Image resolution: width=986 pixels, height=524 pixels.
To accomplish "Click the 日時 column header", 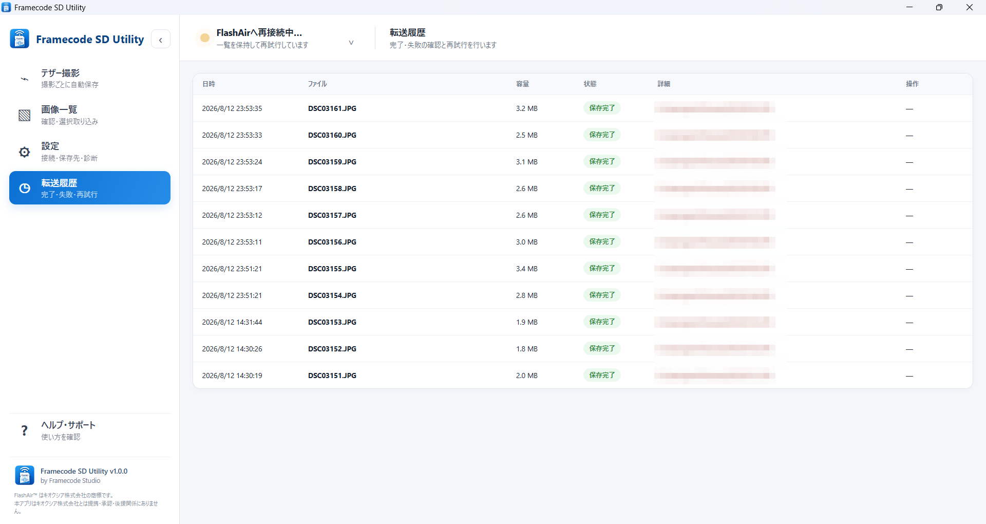I will pos(209,84).
